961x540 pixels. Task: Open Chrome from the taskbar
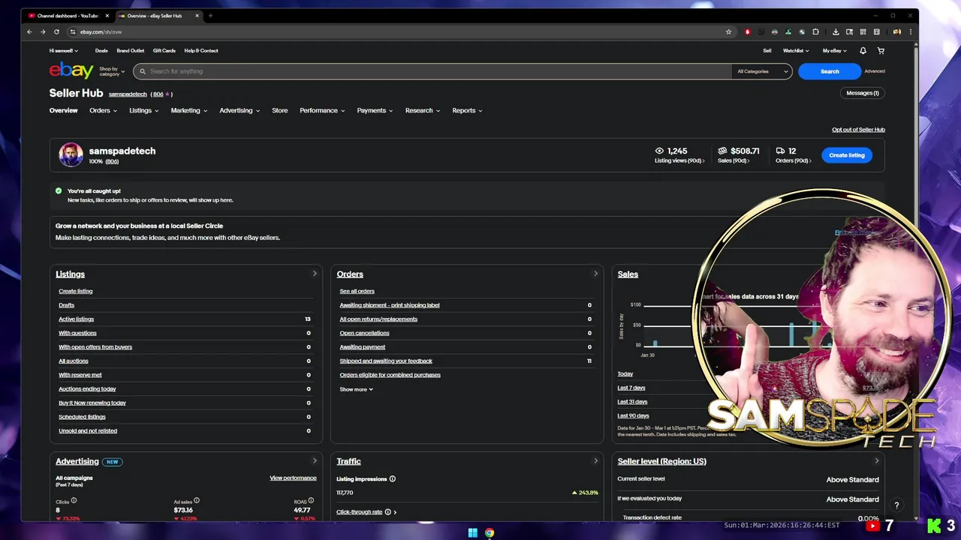[490, 532]
